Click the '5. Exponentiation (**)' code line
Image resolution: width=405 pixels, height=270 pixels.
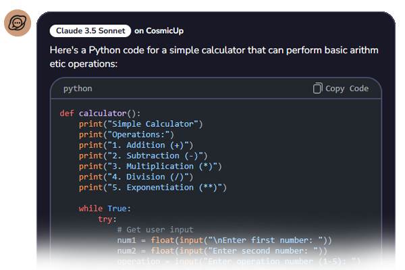coord(153,187)
